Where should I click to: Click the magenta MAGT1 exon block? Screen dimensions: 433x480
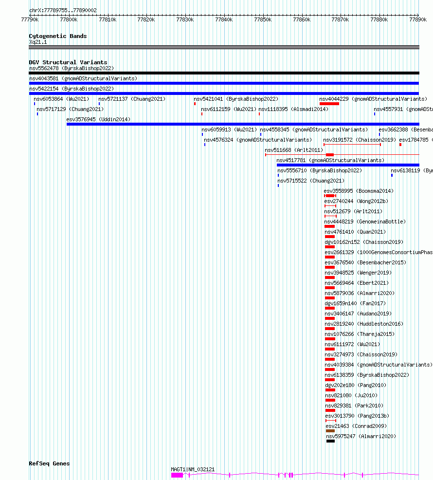177,475
